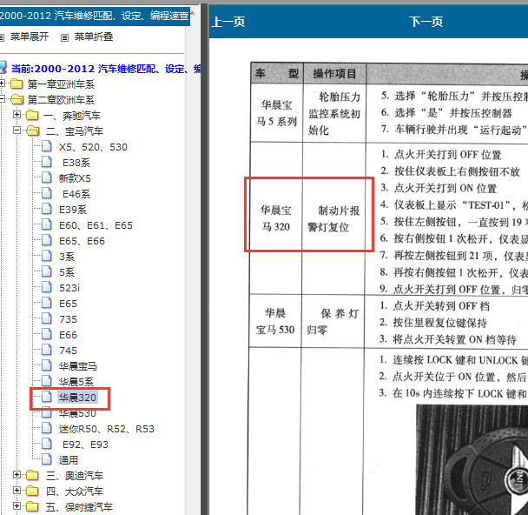Open the 5系 page

coord(67,272)
